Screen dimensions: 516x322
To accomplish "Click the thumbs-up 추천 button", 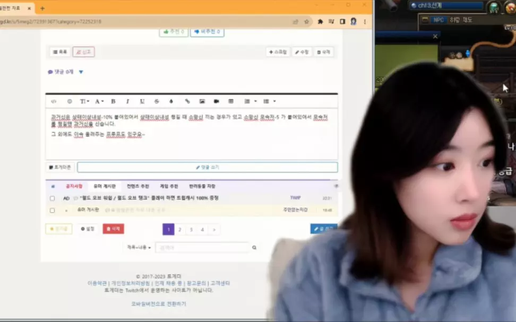I will coord(174,32).
